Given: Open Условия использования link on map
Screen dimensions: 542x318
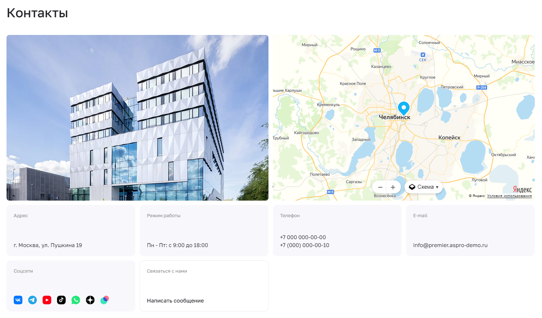Looking at the screenshot, I should (x=509, y=196).
